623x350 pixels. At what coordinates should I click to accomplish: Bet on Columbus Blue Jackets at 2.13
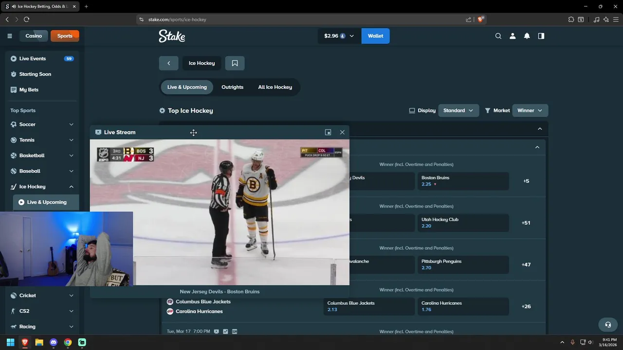(x=369, y=306)
